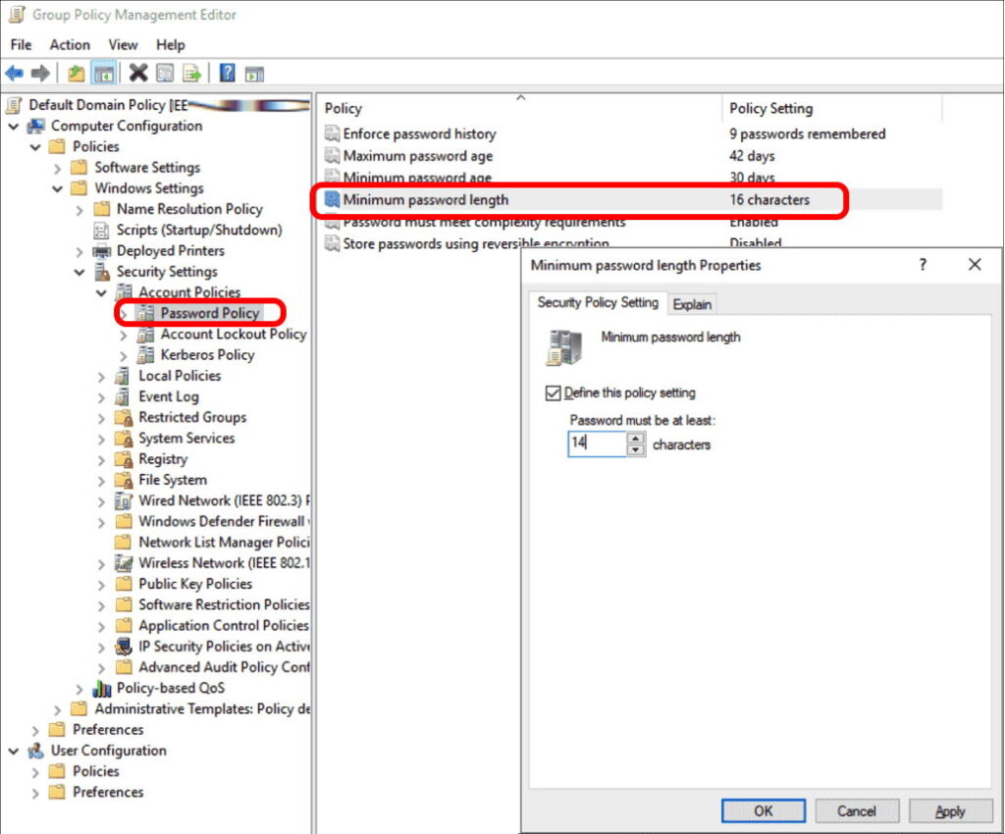This screenshot has width=1005, height=834.
Task: Click the Up one level folder icon
Action: coord(77,74)
